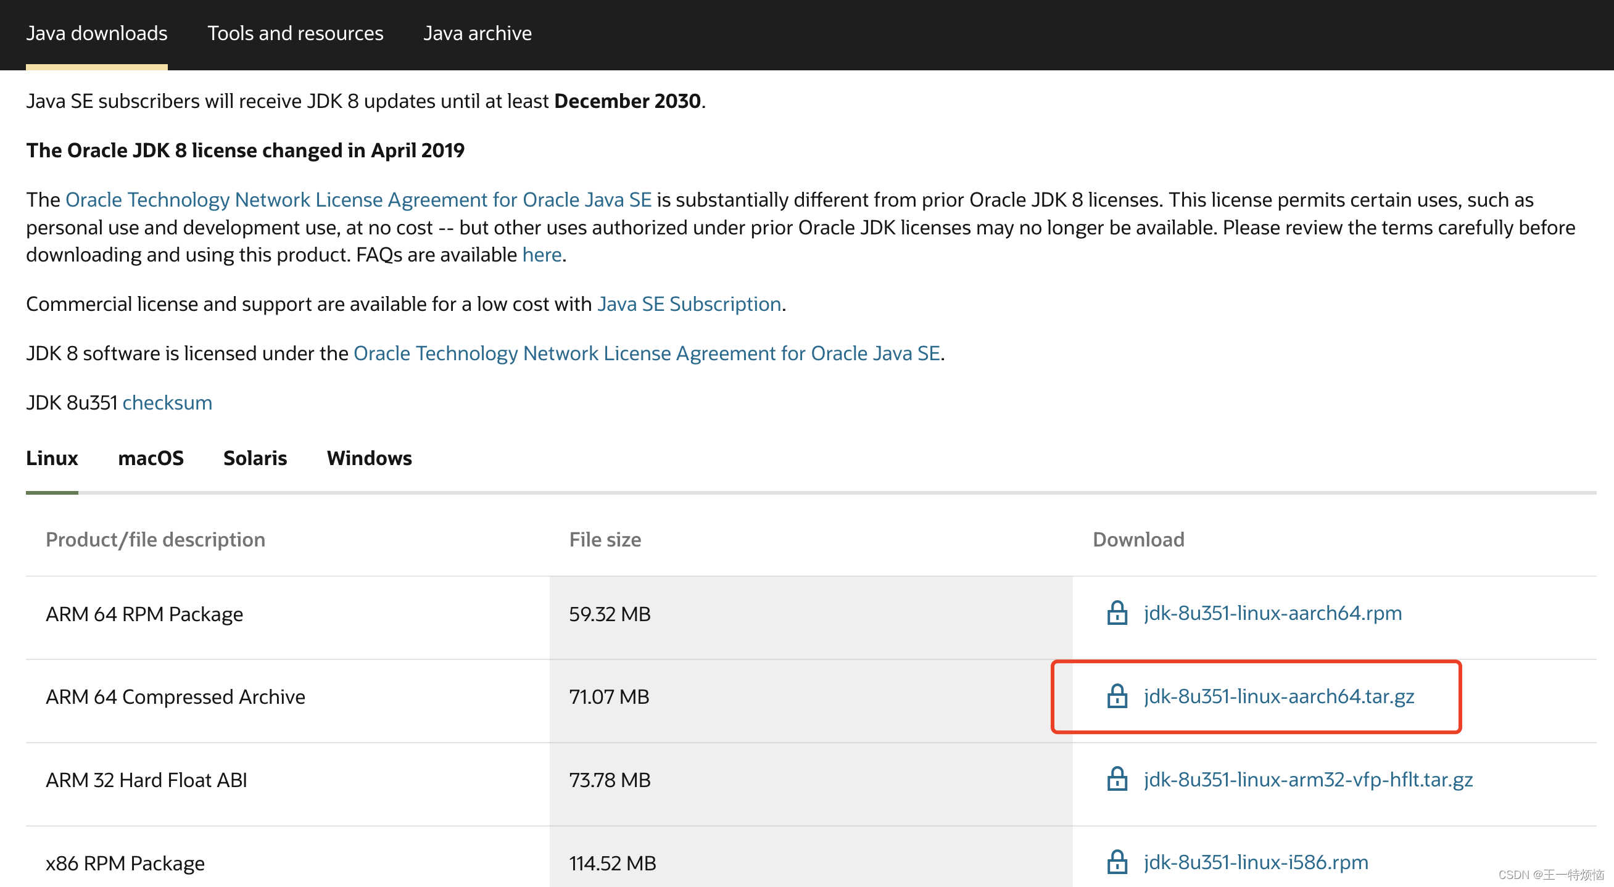Click the 'December 2030' bold text

(627, 101)
